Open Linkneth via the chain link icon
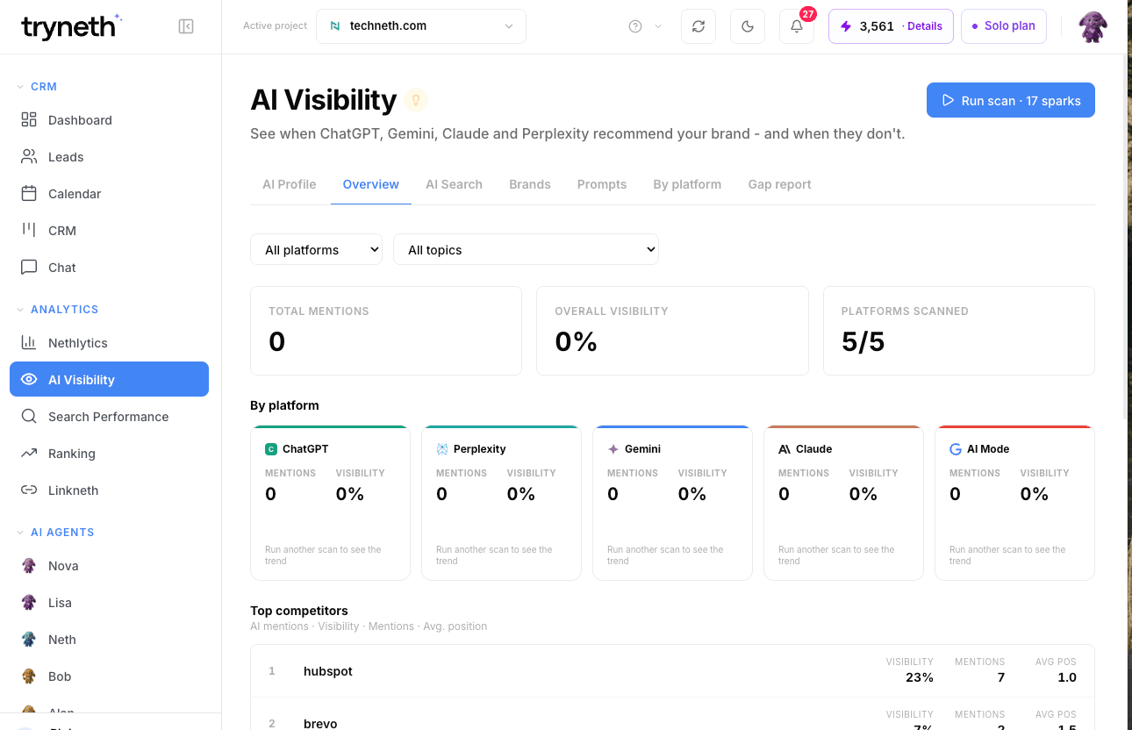1132x730 pixels. pos(29,490)
